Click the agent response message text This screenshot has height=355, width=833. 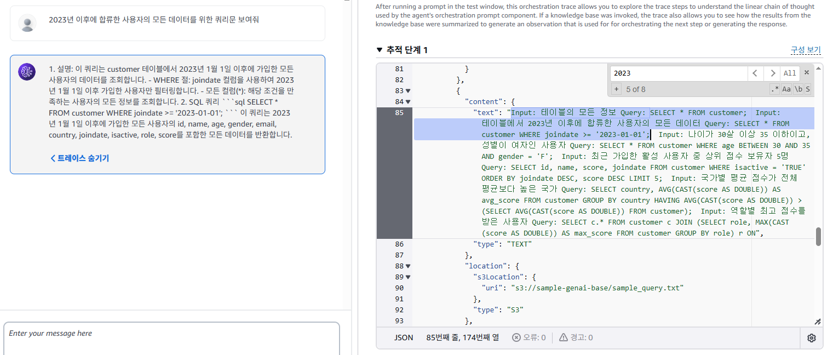pos(171,102)
